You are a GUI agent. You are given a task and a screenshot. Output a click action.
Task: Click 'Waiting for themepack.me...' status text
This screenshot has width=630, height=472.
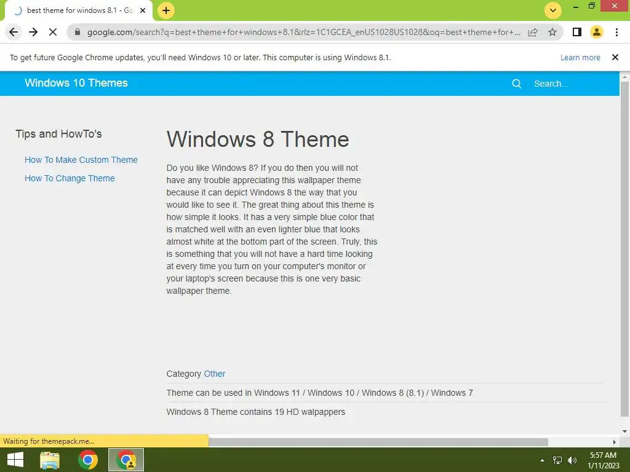click(x=49, y=441)
